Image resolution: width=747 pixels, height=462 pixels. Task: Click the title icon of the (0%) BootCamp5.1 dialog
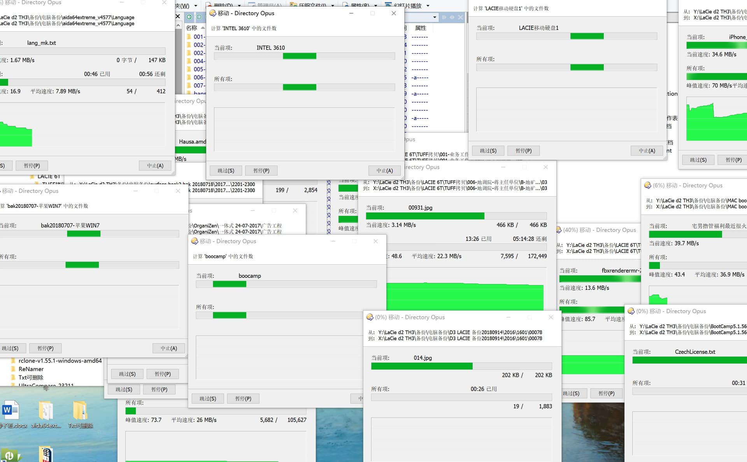[631, 311]
